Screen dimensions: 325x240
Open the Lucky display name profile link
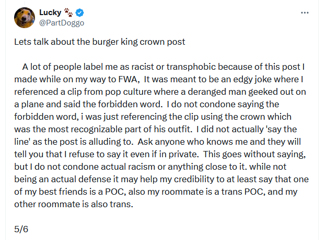[50, 12]
